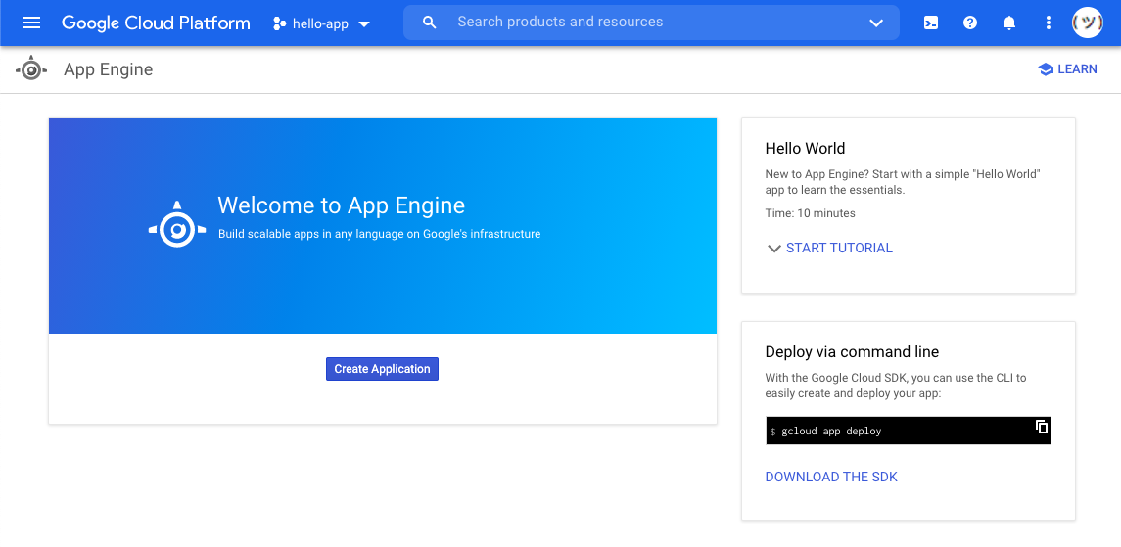
Task: Click the search magnifier icon
Action: (429, 23)
